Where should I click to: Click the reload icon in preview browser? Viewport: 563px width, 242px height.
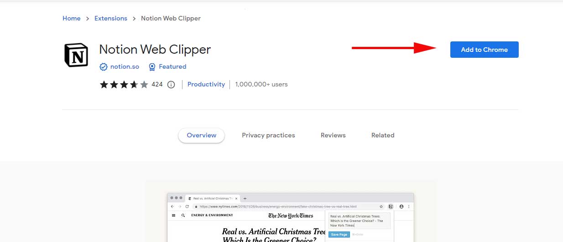(187, 207)
